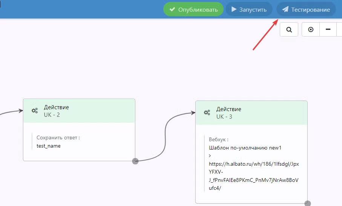Click the paper plane Тестирование icon

(x=285, y=9)
